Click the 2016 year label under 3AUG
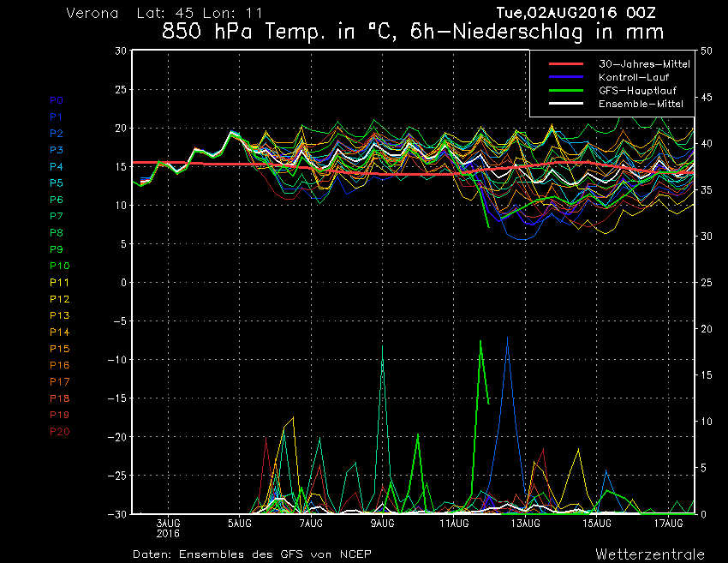Image resolution: width=728 pixels, height=563 pixels. tap(168, 534)
